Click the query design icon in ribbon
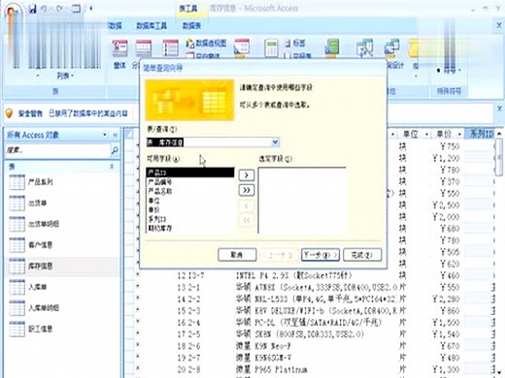The height and width of the screenshot is (378, 505). 392,47
